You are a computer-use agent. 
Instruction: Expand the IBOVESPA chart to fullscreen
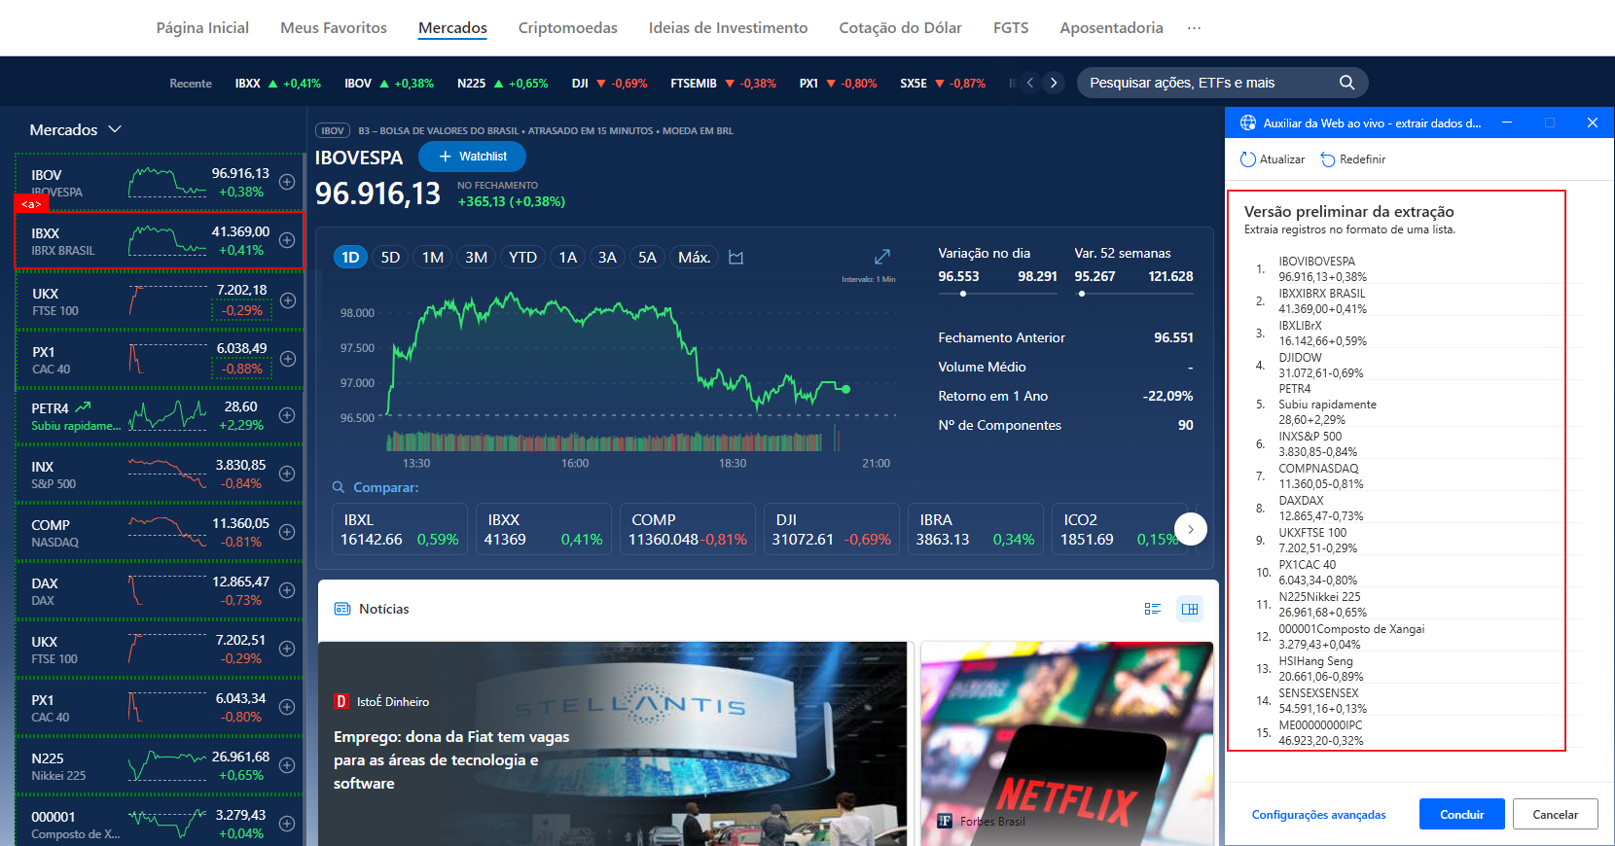click(882, 257)
